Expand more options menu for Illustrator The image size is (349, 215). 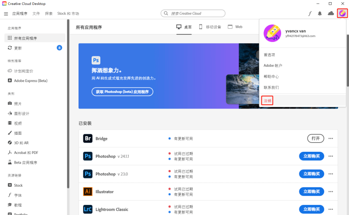[x=331, y=191]
